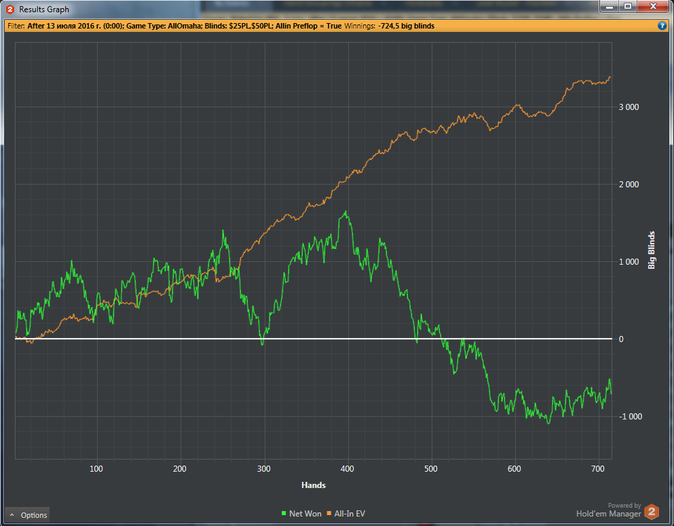Minimize the Results Graph window

point(611,7)
